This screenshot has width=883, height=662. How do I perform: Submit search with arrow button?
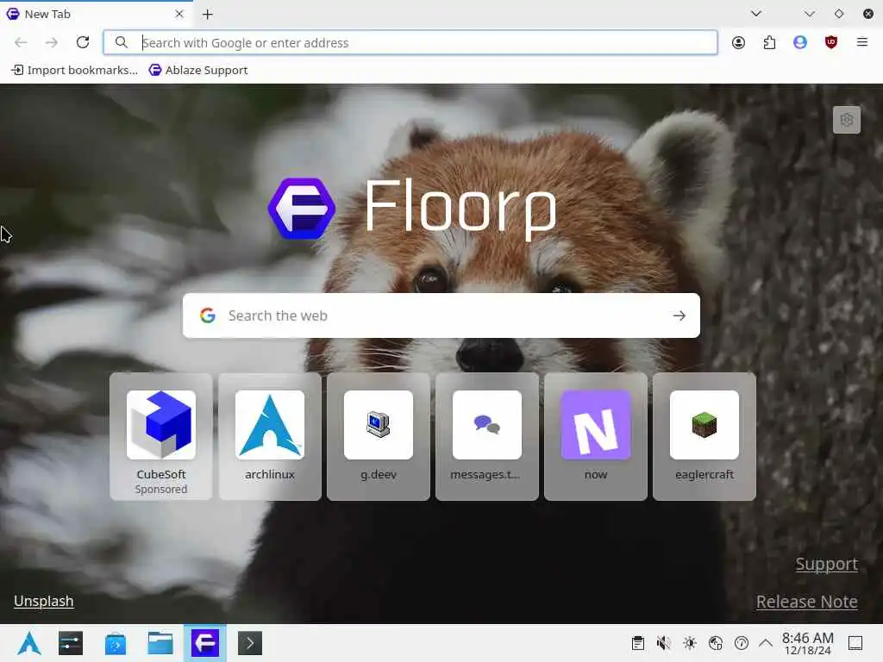pos(679,315)
